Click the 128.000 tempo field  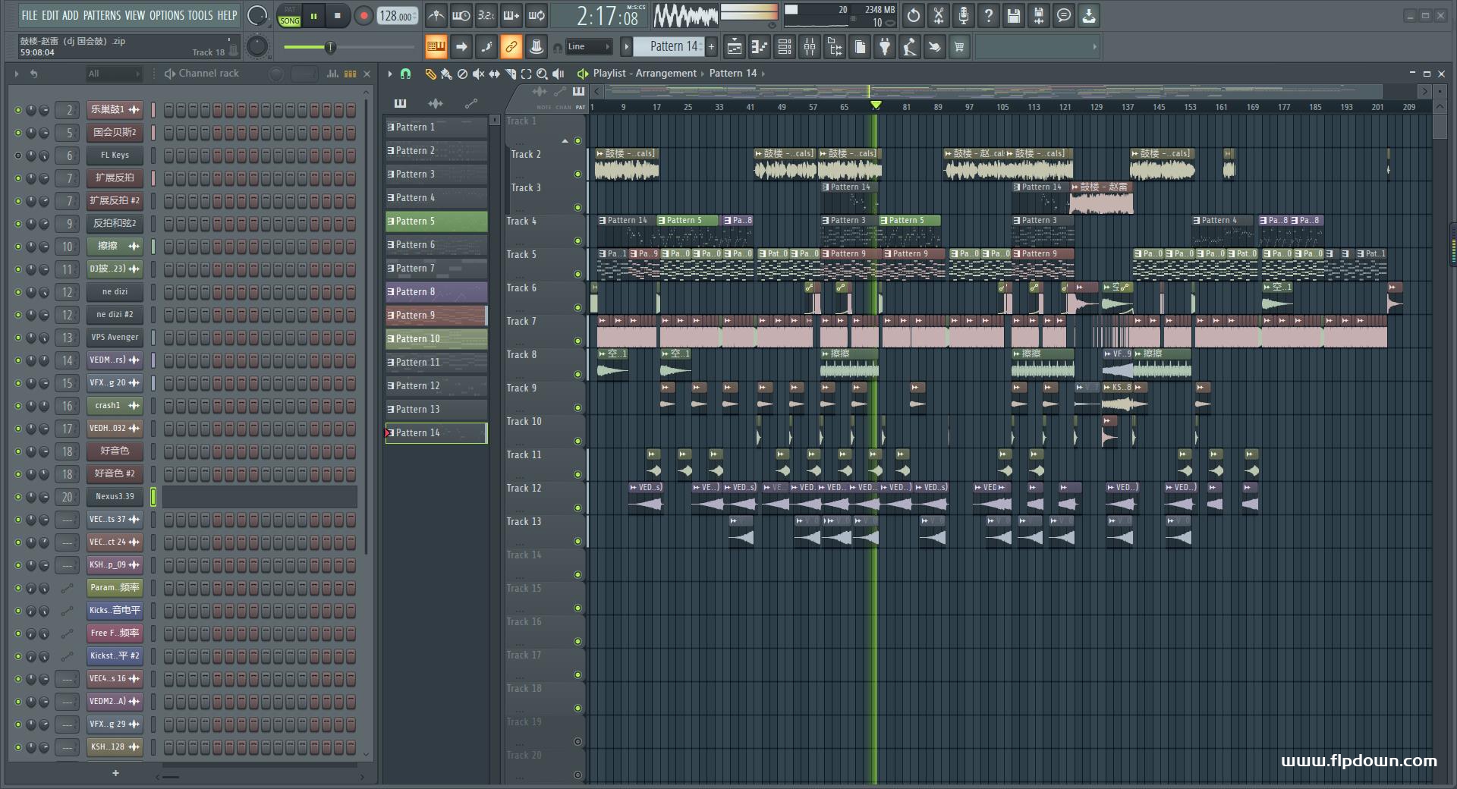(398, 16)
